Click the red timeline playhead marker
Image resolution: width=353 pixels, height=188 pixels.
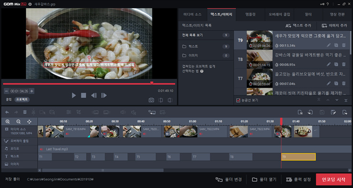tap(281, 121)
